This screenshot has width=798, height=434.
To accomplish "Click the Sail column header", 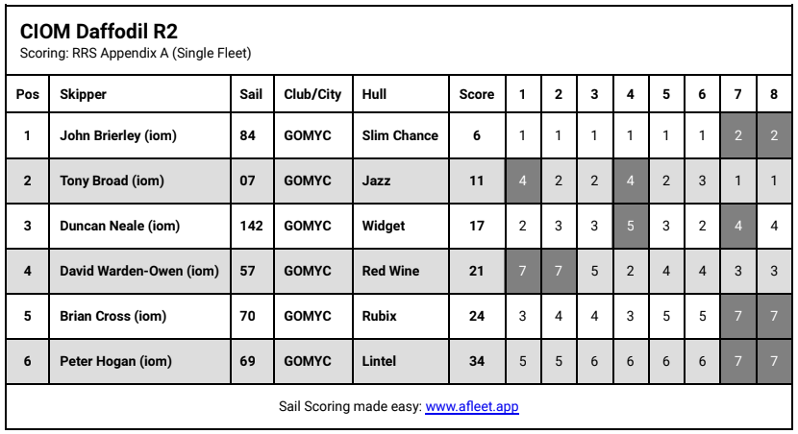I will coord(250,94).
